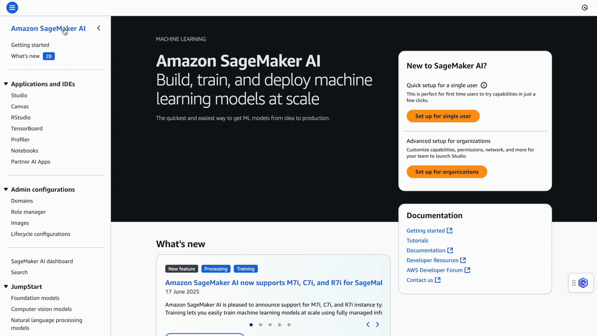This screenshot has width=597, height=336.
Task: Open the hamburger navigation menu
Action: click(x=12, y=7)
